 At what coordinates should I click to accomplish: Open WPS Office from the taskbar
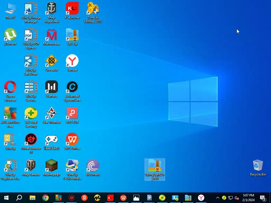(123, 198)
